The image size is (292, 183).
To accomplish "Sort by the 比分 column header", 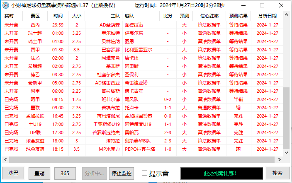I will (x=168, y=16).
